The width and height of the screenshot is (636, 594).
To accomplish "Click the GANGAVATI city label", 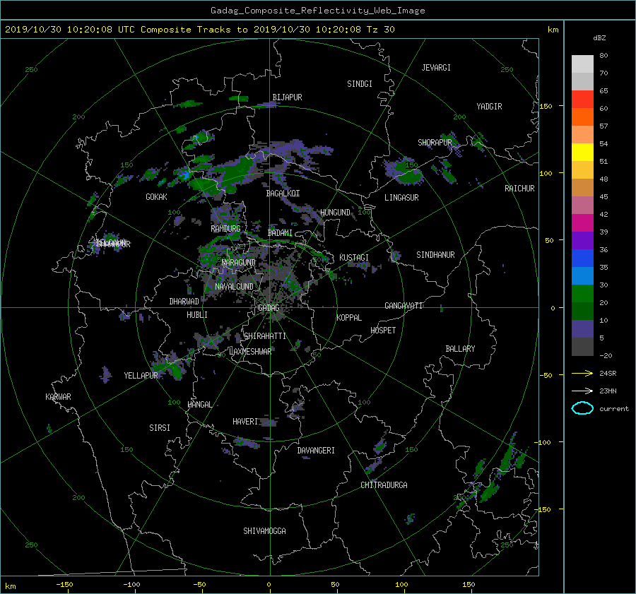I will [x=404, y=306].
